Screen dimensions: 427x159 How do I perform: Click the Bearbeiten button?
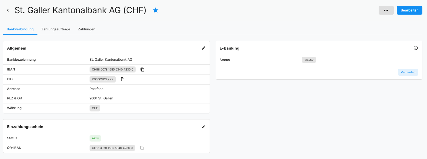[409, 10]
